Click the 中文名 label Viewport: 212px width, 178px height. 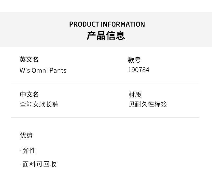click(29, 95)
